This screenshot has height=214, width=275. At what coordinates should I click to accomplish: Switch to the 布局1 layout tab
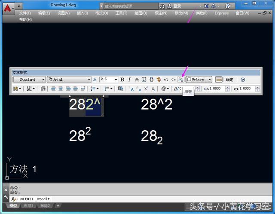[x=28, y=206]
